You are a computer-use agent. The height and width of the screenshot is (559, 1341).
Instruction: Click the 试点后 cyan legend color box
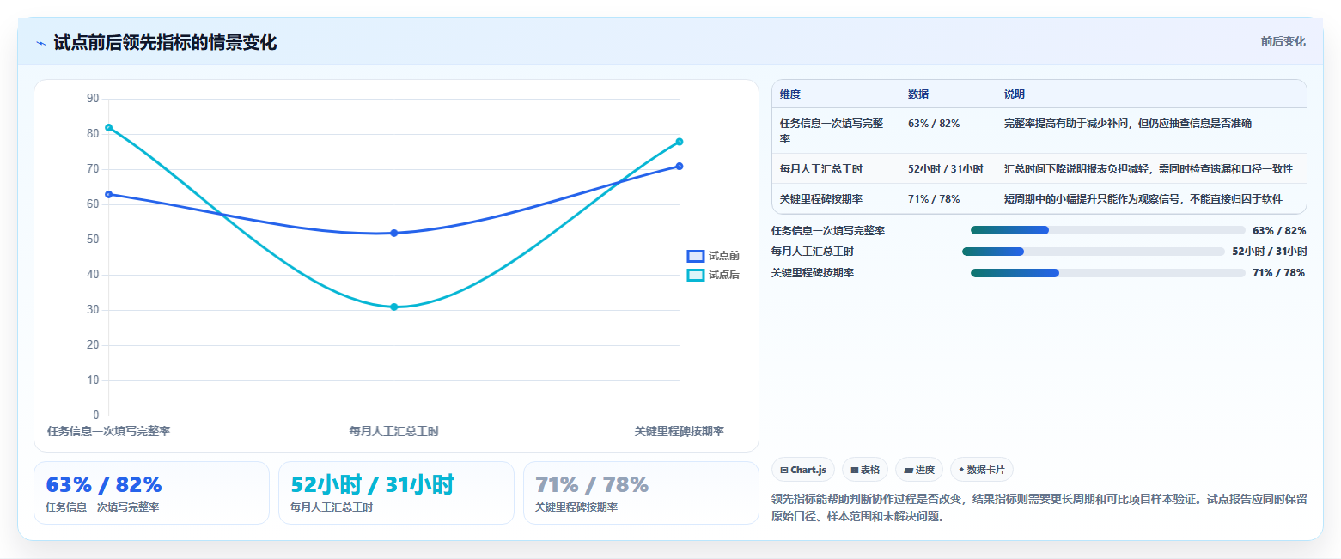(696, 275)
